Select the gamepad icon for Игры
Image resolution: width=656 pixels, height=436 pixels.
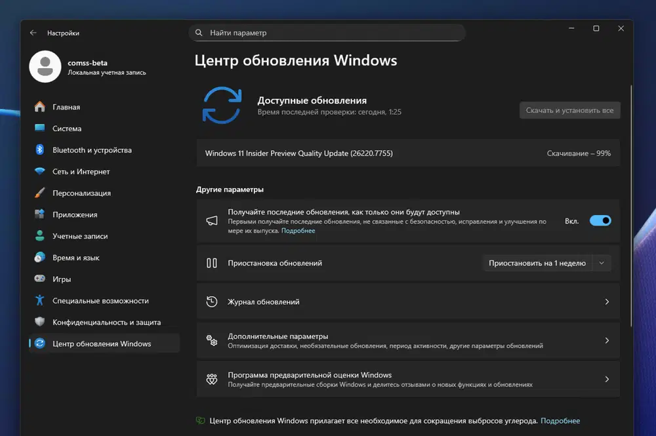click(38, 279)
